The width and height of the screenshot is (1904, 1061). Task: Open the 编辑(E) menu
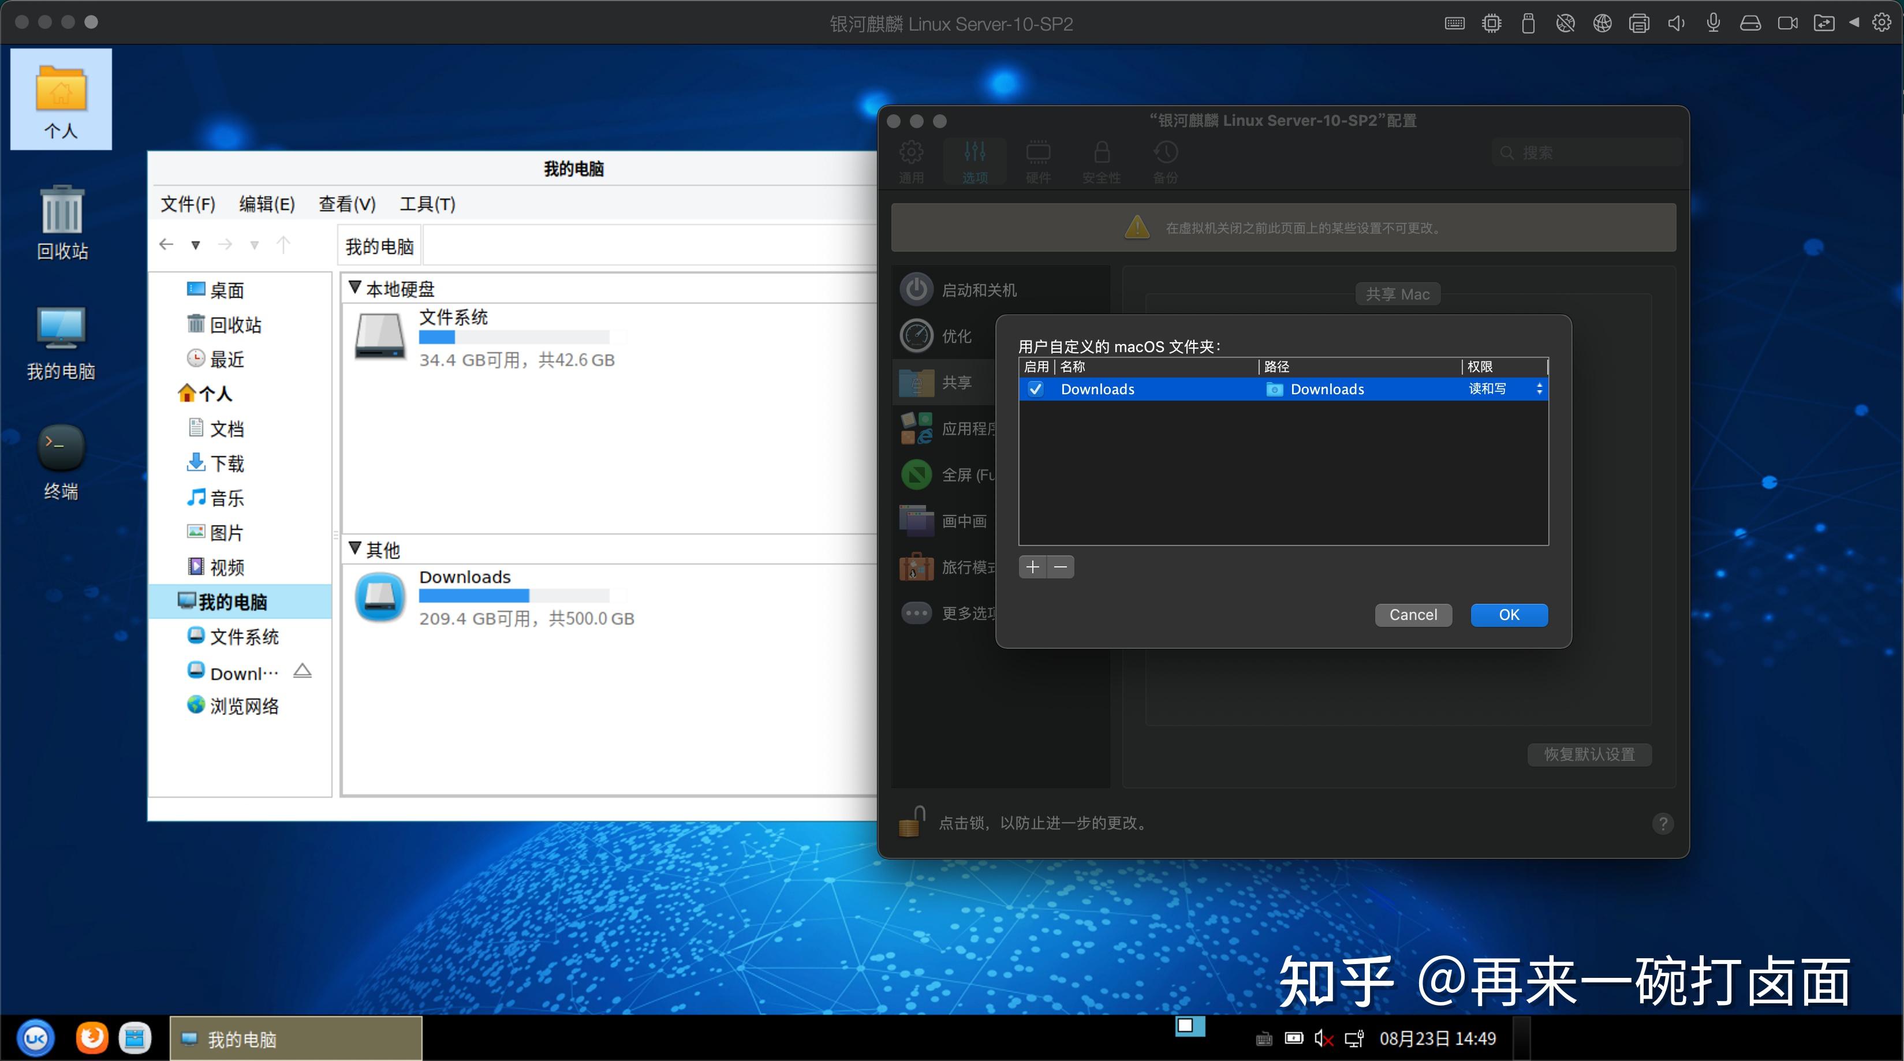click(267, 204)
